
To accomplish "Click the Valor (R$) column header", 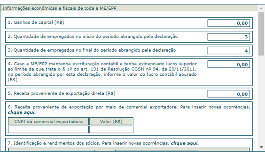I will coord(111,121).
